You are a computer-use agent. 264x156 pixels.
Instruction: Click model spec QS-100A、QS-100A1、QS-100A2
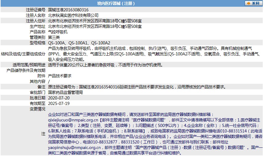coord(79,43)
